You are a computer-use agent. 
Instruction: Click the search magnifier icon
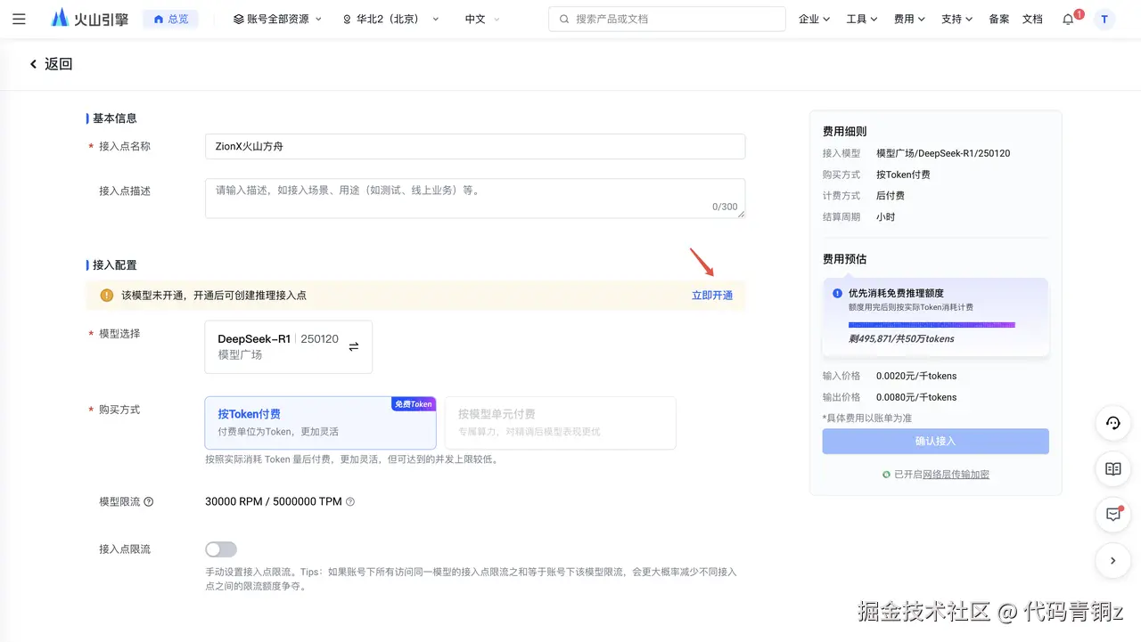click(x=564, y=19)
